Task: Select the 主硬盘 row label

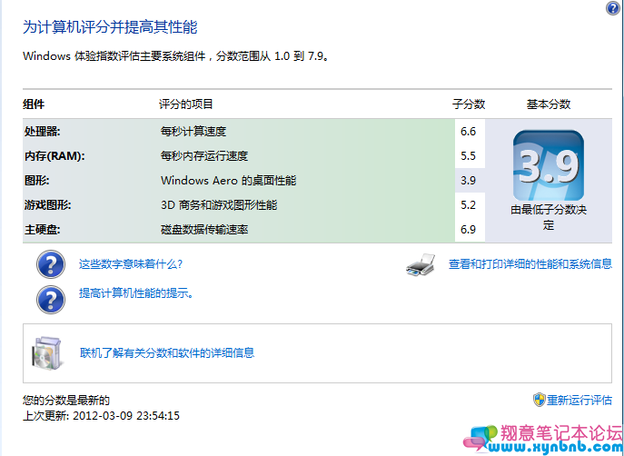Action: [42, 230]
